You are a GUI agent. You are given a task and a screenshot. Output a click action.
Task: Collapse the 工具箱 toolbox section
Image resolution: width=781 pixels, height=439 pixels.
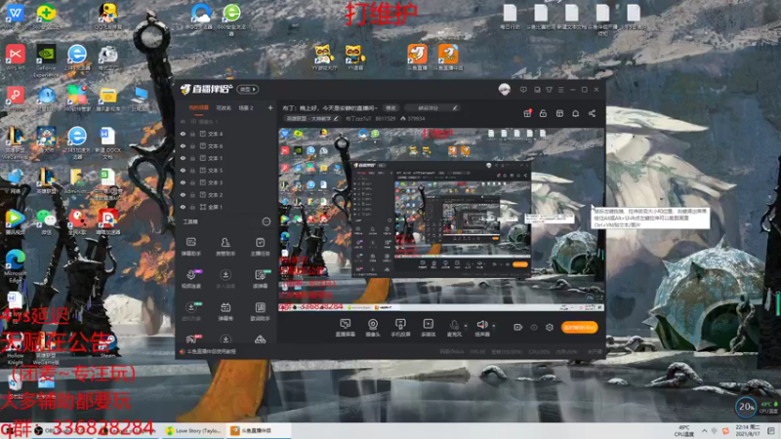(267, 221)
